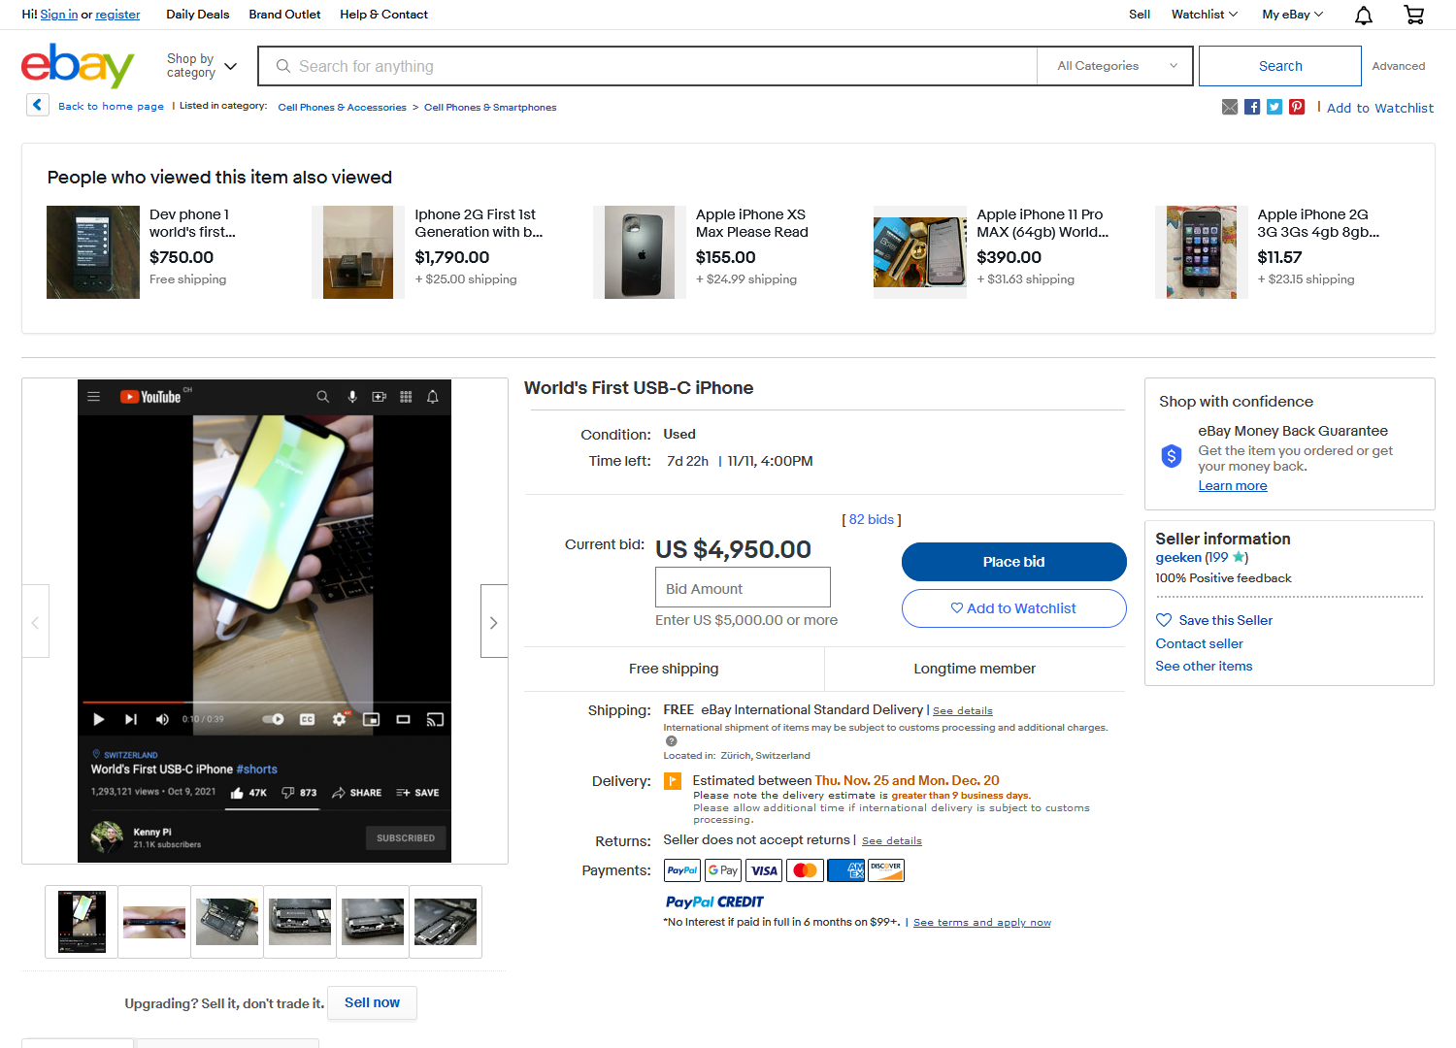Viewport: 1456px width, 1048px height.
Task: Open the notifications bell icon
Action: 1364,15
